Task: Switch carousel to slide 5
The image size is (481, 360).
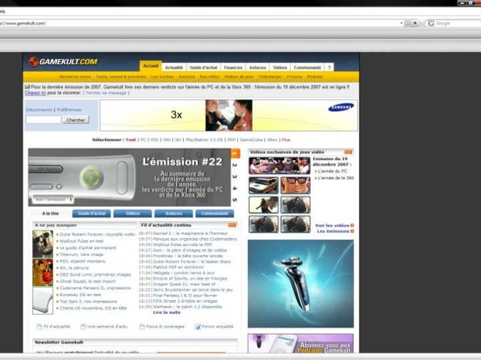Action: pos(234,200)
